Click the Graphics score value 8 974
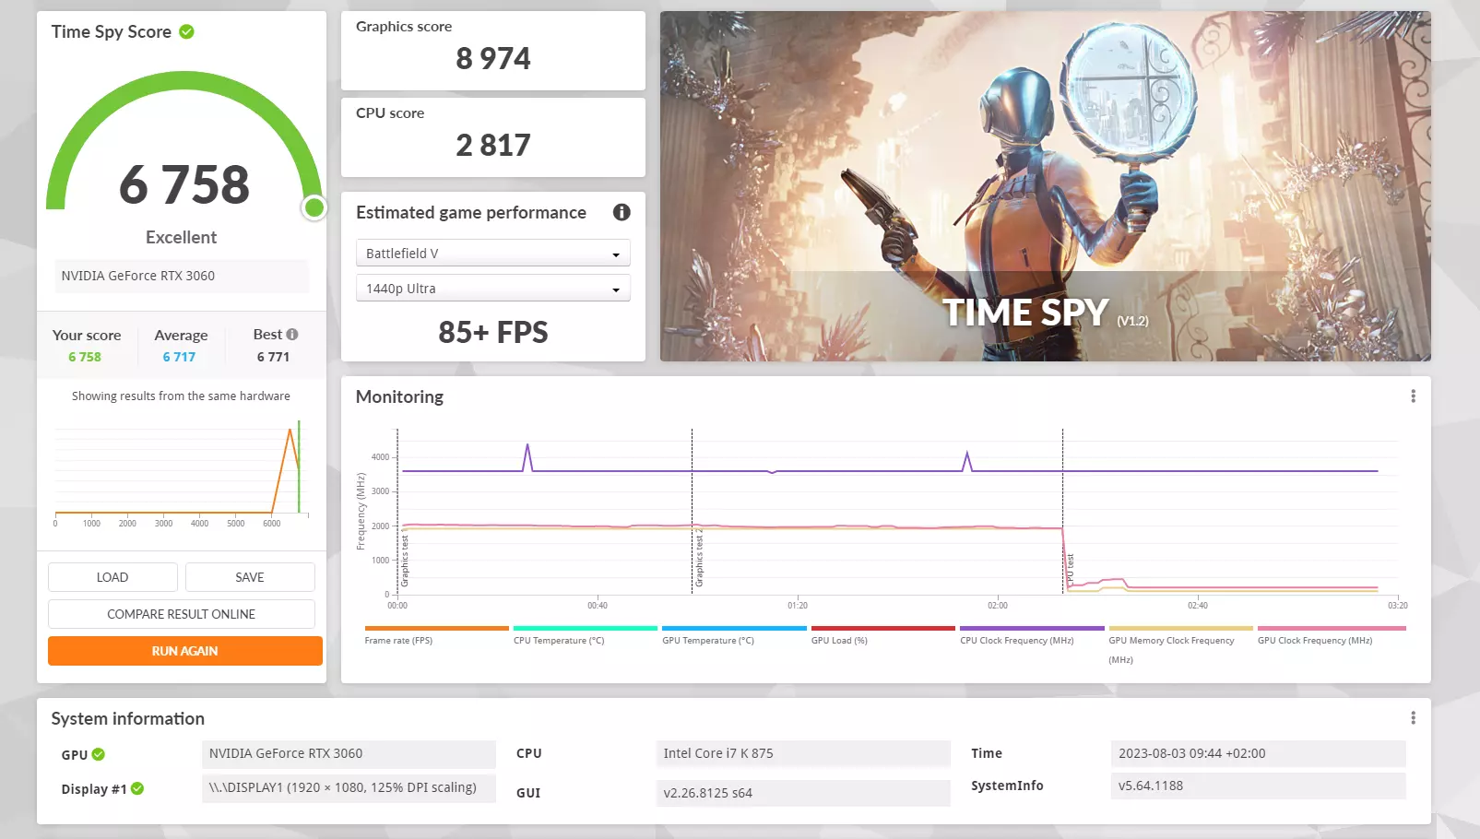1480x839 pixels. coord(493,59)
